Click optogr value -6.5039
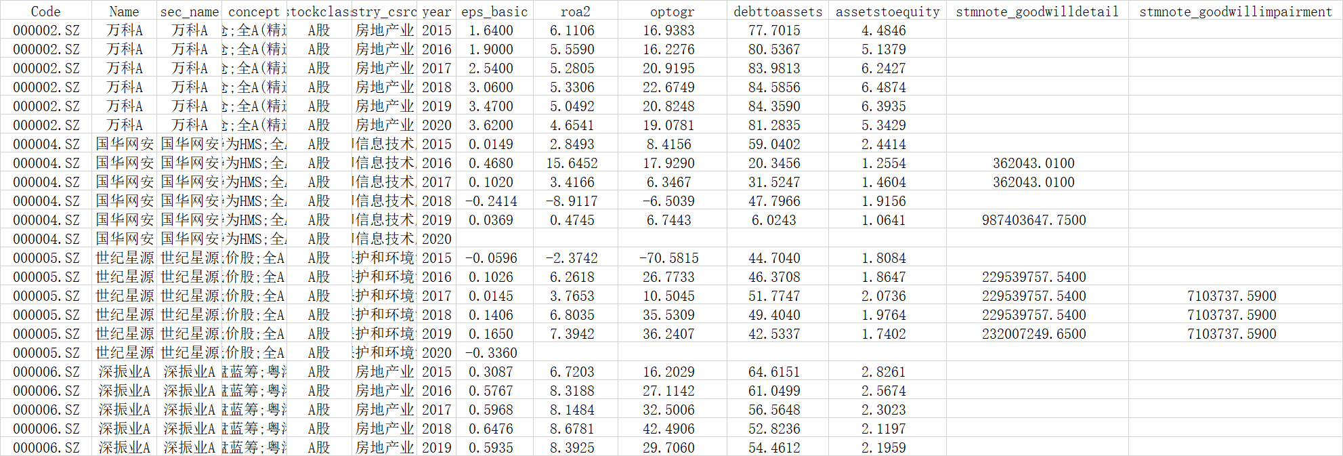The width and height of the screenshot is (1343, 456). coord(668,201)
